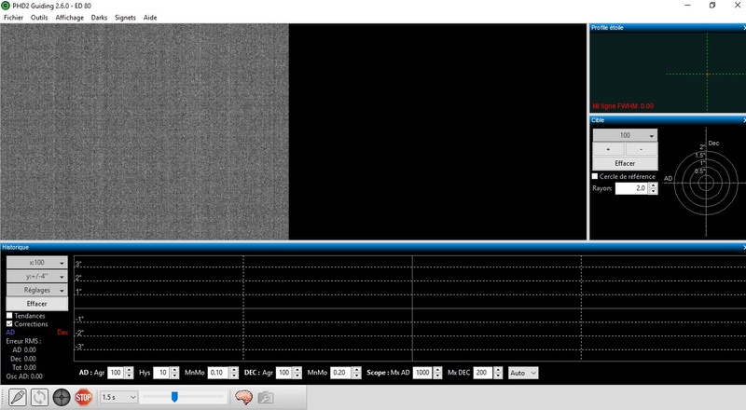Viewport: 746px width, 410px height.
Task: Click the PHD2 application logo in title bar
Action: [6, 6]
